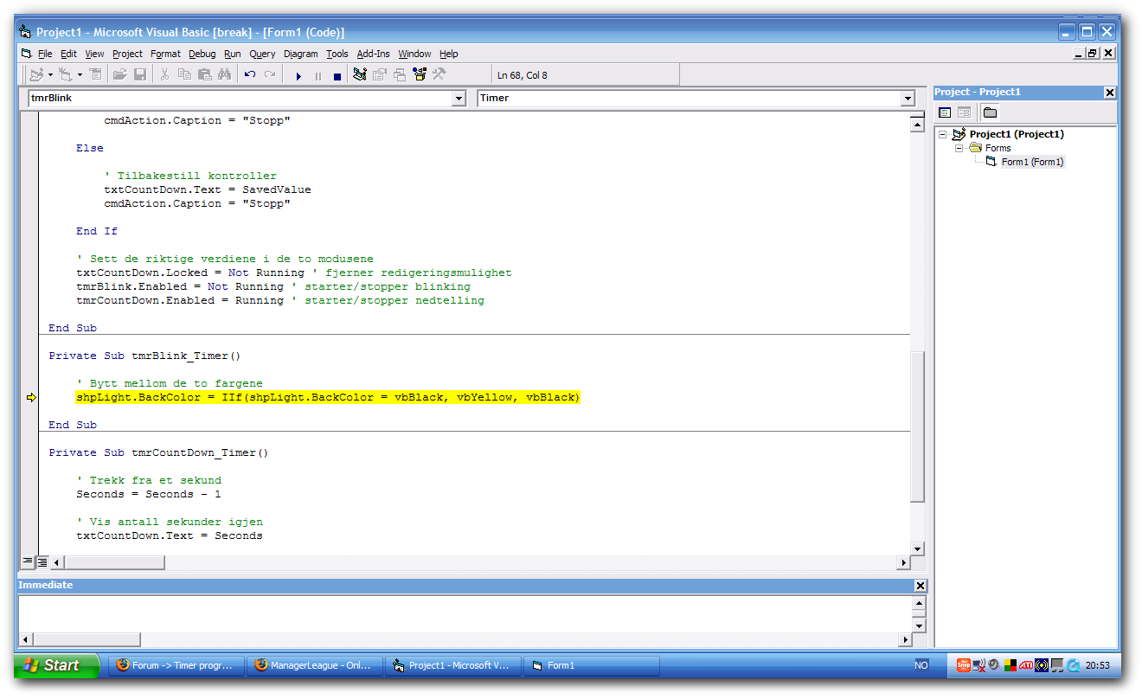
Task: Select Form1 (Form1) in project tree
Action: [1032, 162]
